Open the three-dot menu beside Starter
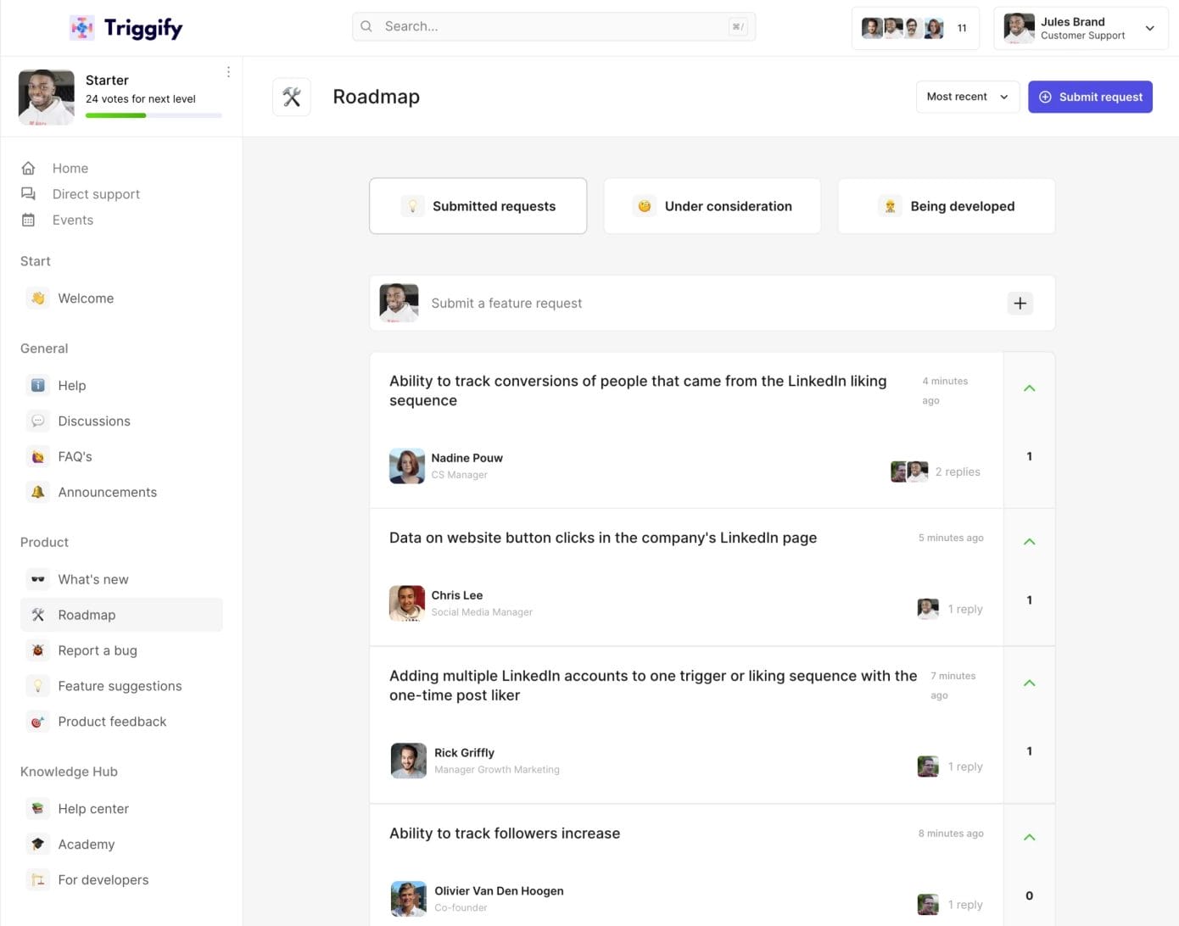 (x=228, y=72)
